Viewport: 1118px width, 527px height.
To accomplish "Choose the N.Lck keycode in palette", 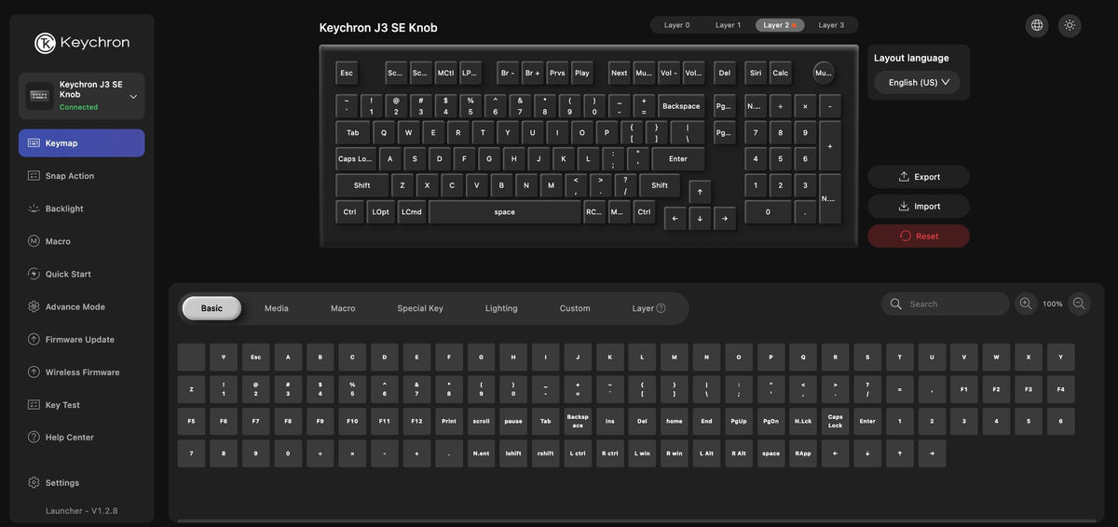I will pos(803,421).
